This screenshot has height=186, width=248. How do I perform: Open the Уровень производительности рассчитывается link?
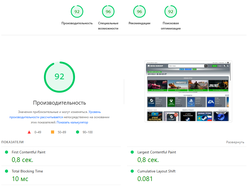[52, 115]
